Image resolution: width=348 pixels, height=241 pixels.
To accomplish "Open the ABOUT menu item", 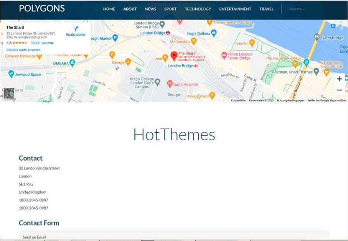I will [130, 9].
